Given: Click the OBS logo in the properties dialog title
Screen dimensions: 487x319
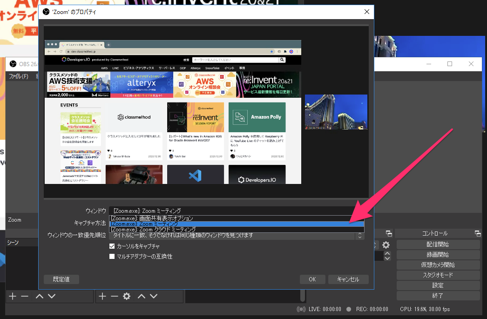Looking at the screenshot, I should (46, 12).
